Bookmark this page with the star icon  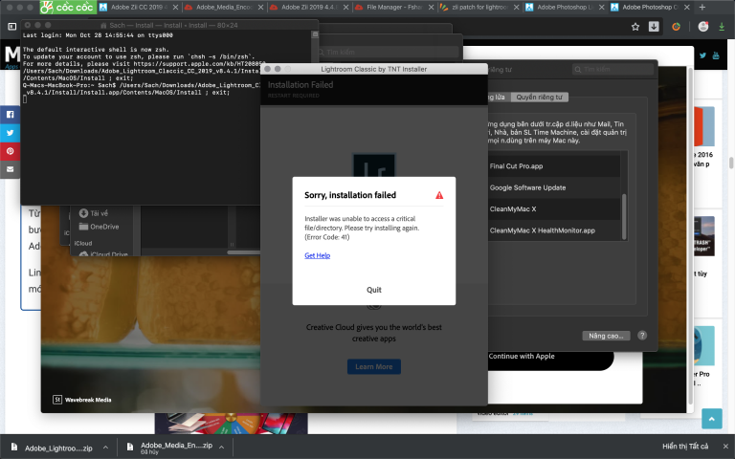[635, 27]
